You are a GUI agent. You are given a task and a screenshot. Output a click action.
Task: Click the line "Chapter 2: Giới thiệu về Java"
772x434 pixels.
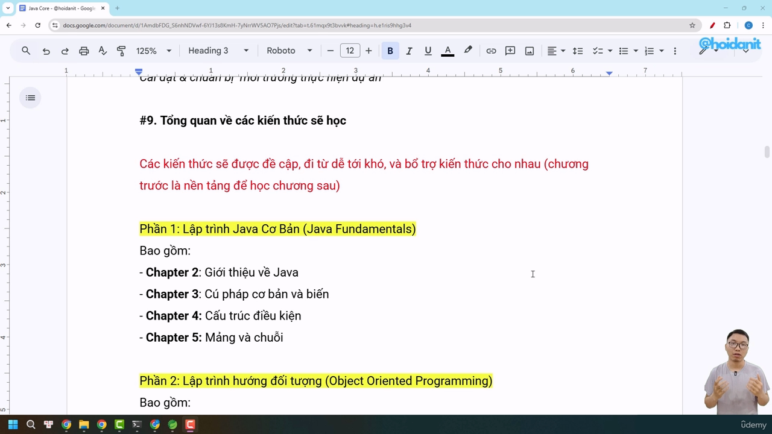219,272
